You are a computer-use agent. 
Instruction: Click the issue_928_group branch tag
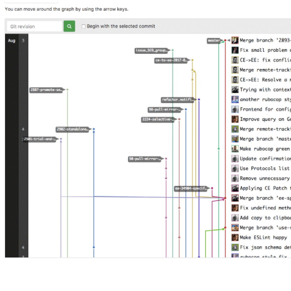151,51
